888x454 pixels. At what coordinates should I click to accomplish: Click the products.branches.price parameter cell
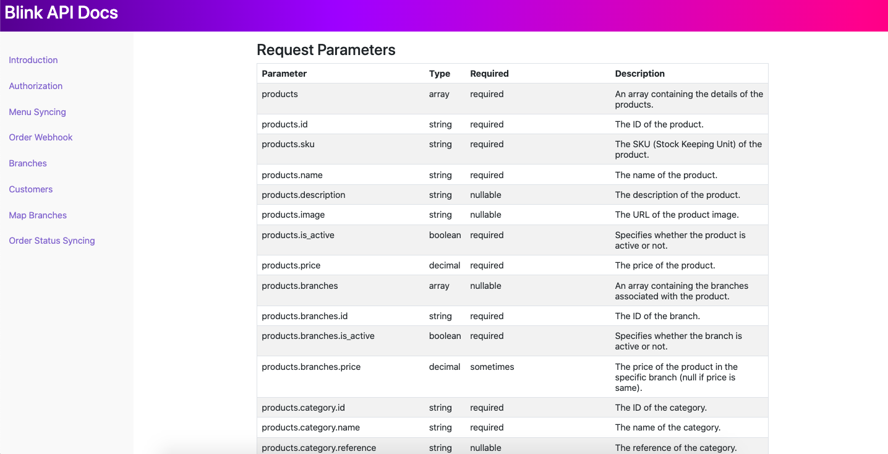tap(311, 367)
